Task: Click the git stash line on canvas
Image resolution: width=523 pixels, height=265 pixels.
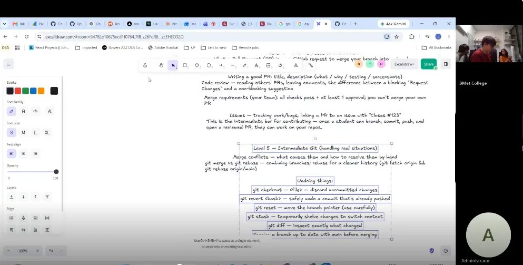Action: (x=315, y=217)
